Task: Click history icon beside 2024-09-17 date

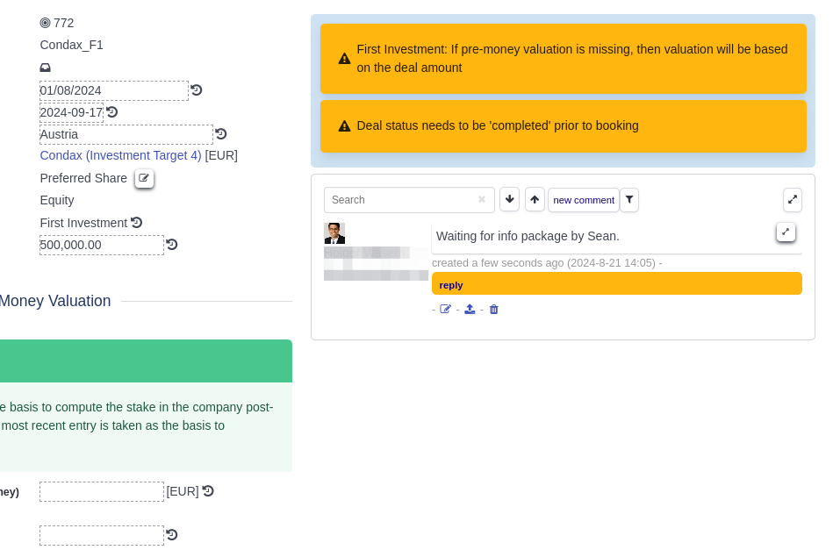Action: (111, 112)
